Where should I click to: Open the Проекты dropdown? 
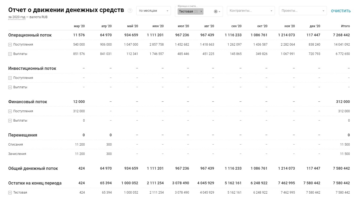coord(303,11)
